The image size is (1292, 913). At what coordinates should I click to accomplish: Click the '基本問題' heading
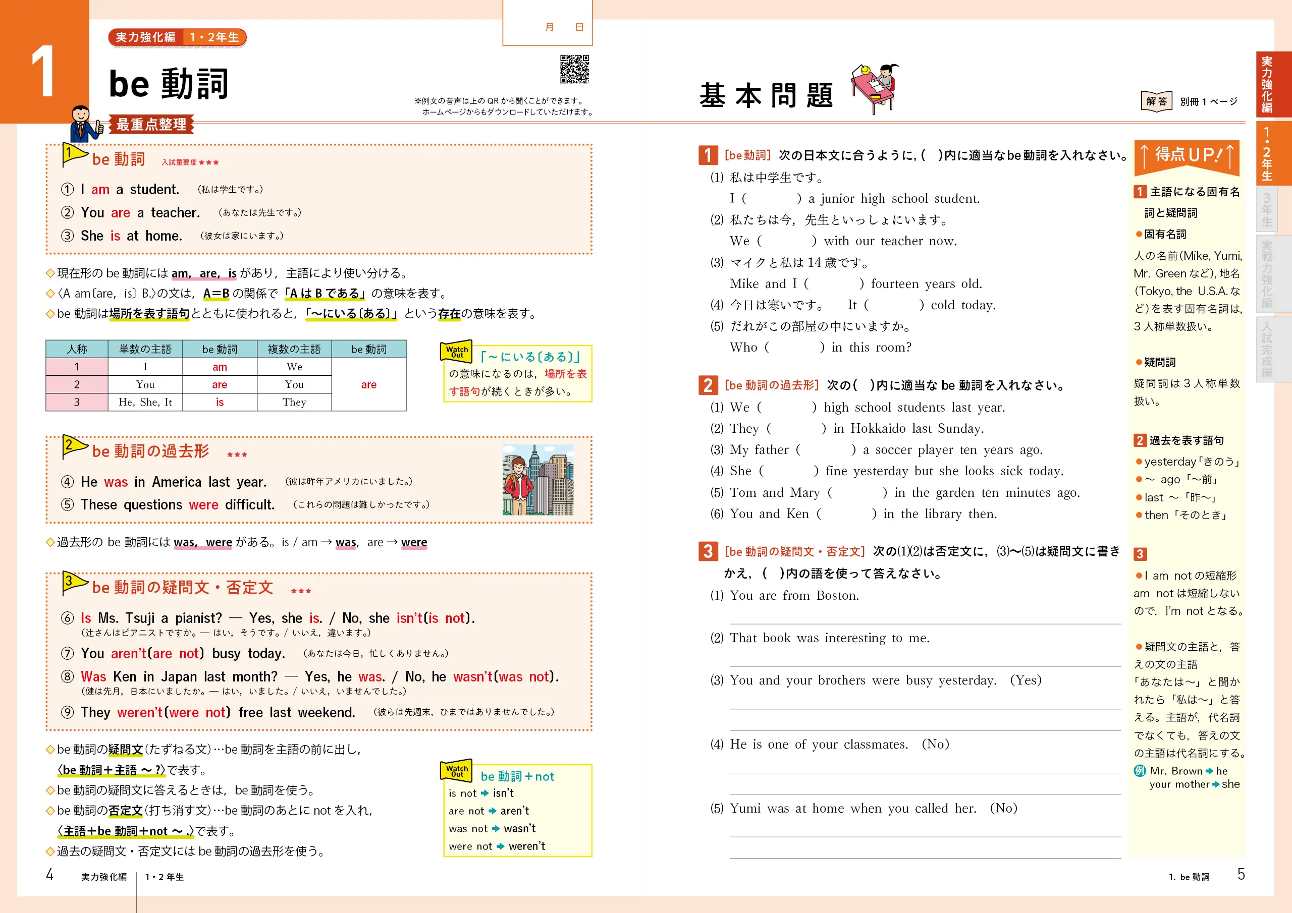[767, 95]
